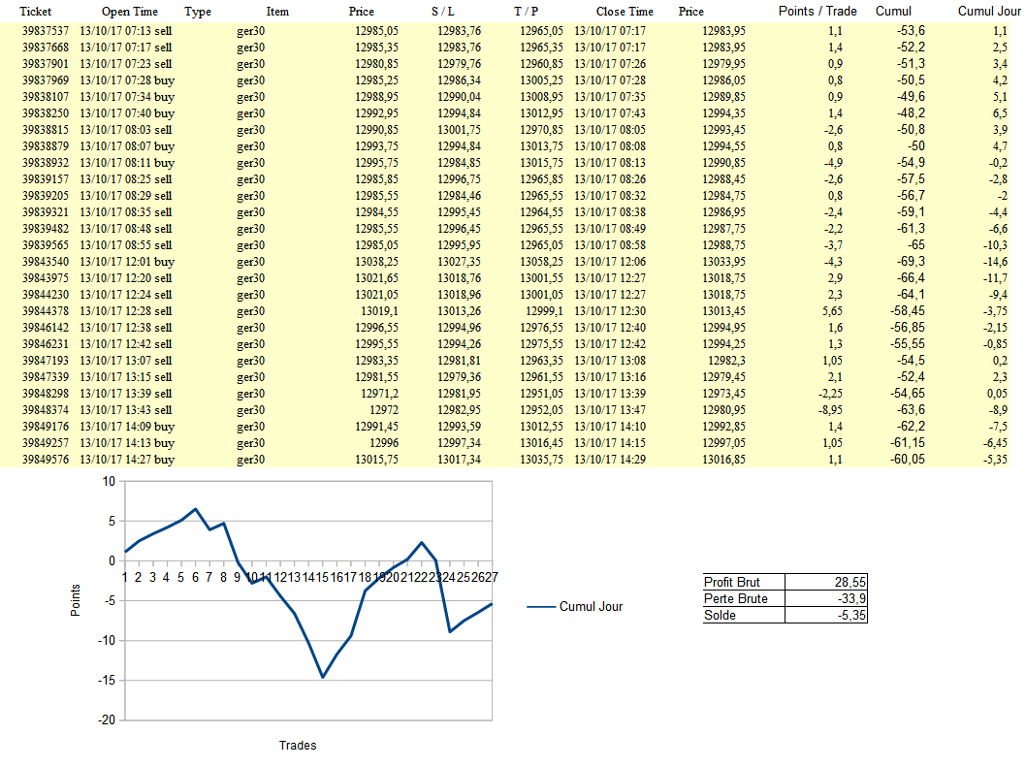Select ticket cell 39837969
The image size is (1026, 767).
[x=46, y=80]
